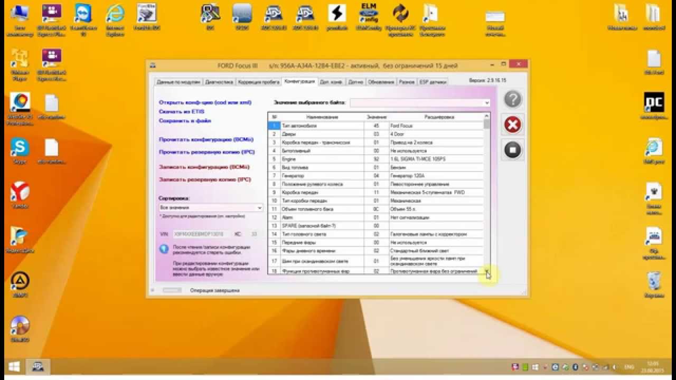Click the red X cancel icon
The image size is (676, 380).
click(512, 125)
